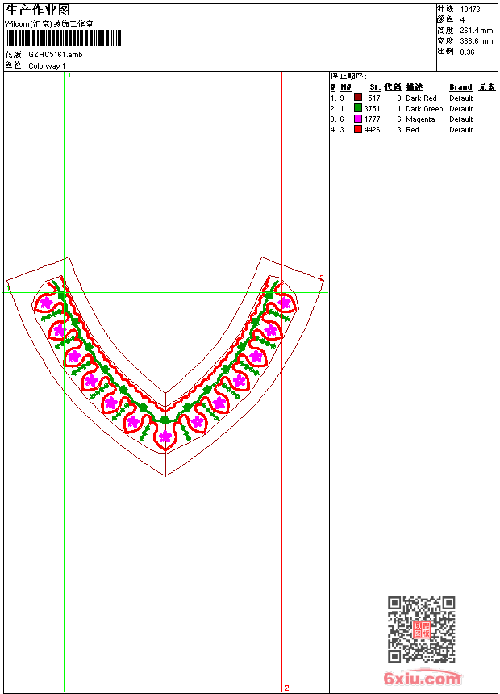Select the title 生产作业图
The height and width of the screenshot is (694, 500).
coord(37,10)
